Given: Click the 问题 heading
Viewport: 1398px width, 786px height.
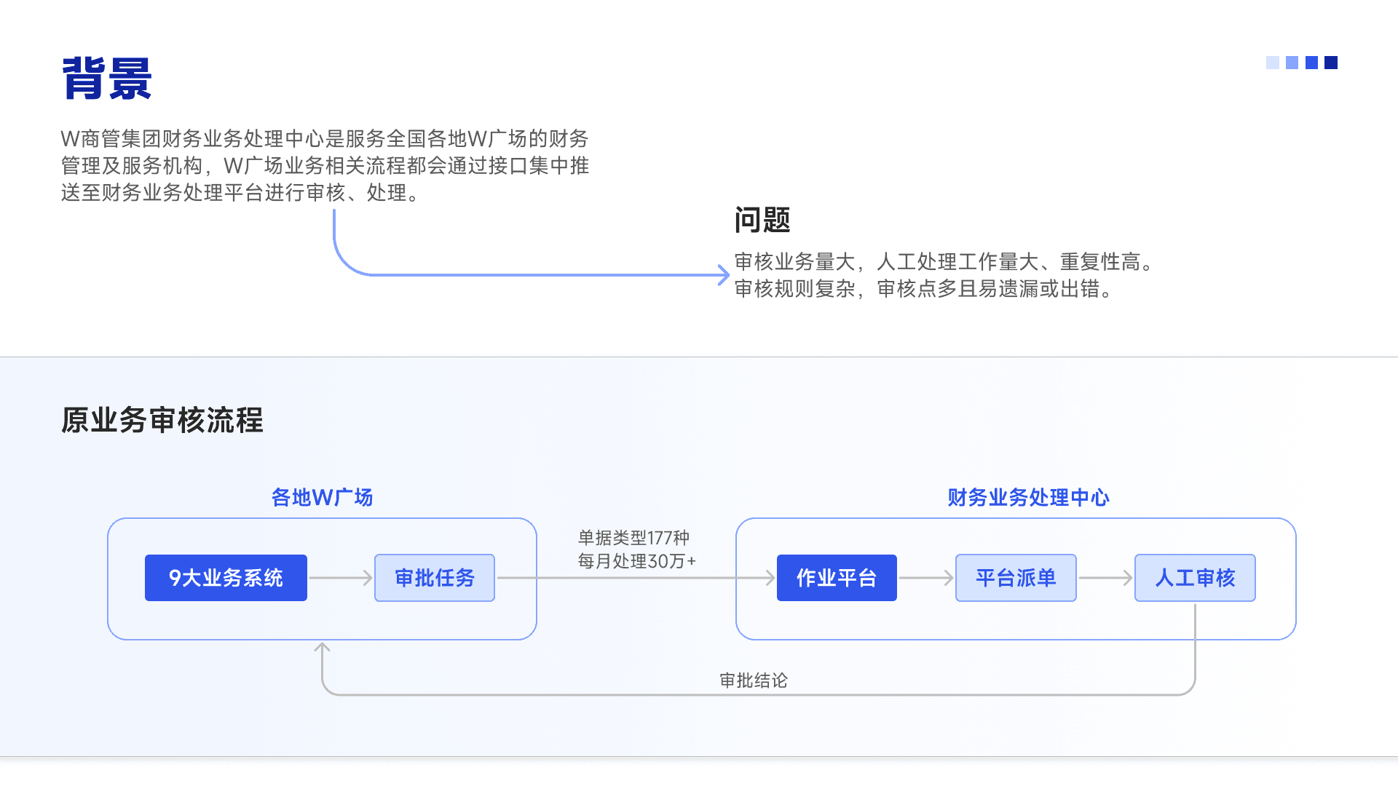Looking at the screenshot, I should click(762, 220).
